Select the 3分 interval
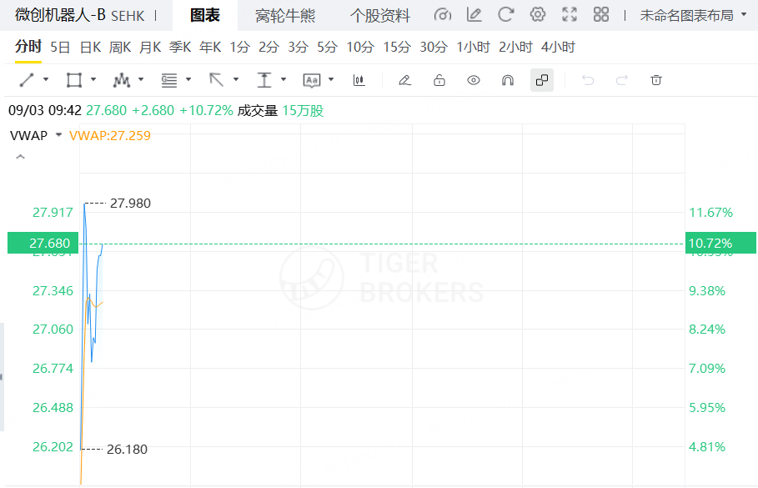Screen dimensions: 758x488 [x=299, y=47]
